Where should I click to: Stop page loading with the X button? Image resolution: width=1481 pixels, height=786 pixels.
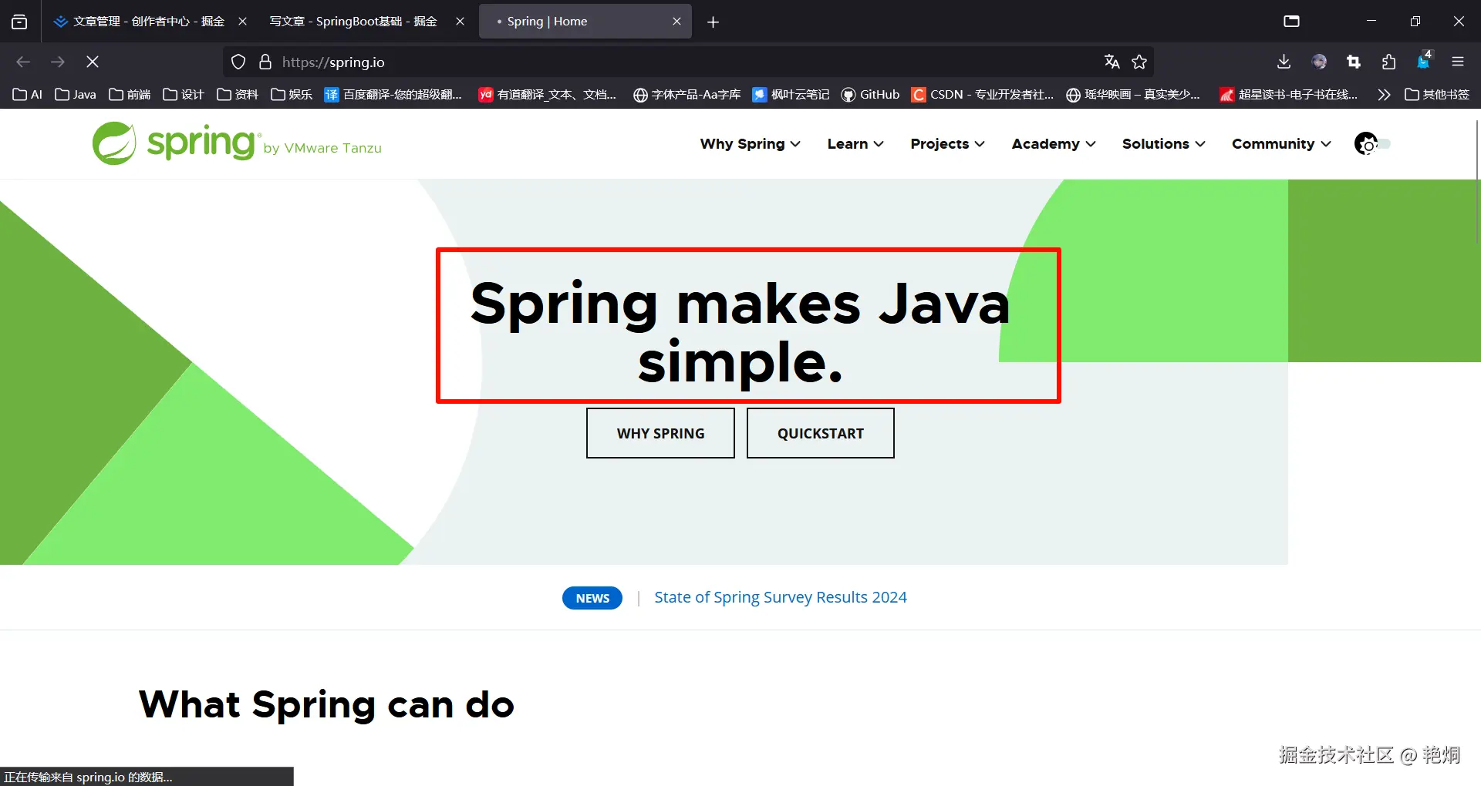[93, 62]
